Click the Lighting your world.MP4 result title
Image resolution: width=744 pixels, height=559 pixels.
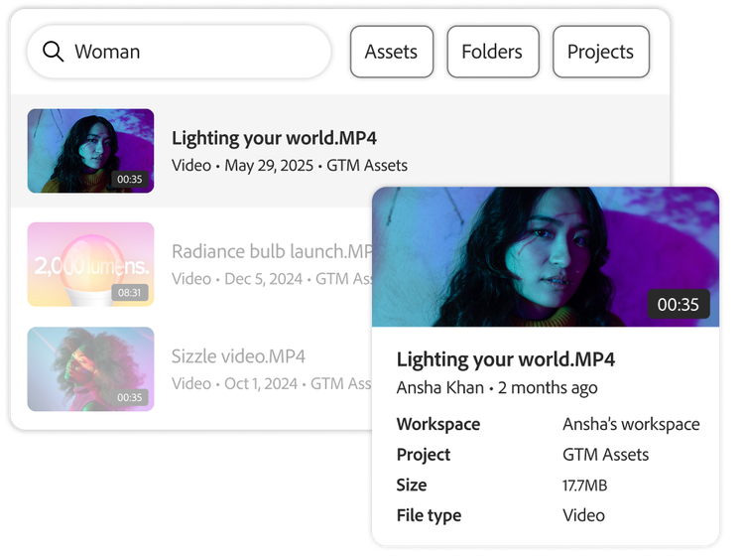tap(274, 138)
